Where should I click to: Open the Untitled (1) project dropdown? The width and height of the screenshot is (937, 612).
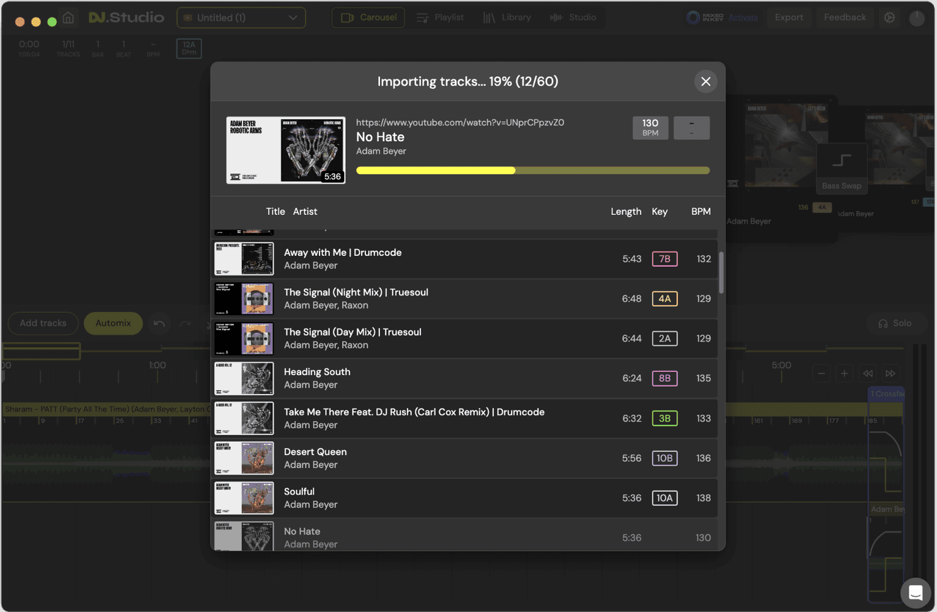[x=241, y=18]
